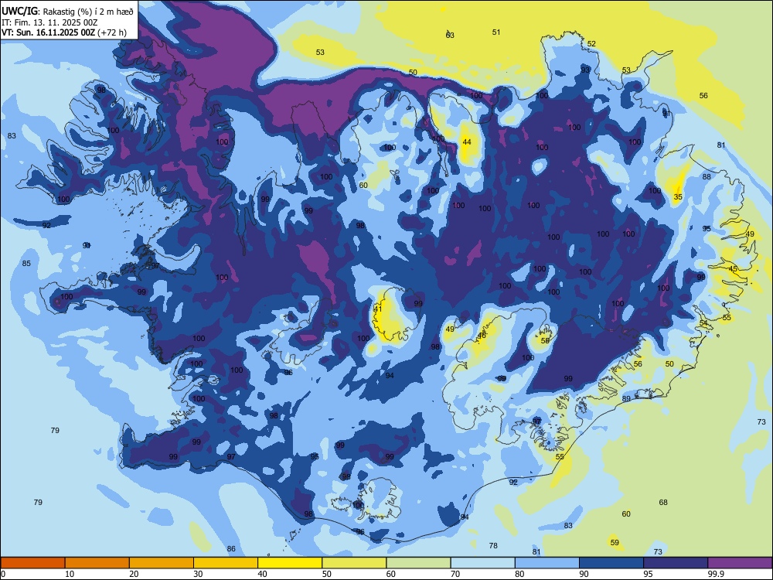Click the '54' value near the east coast
This screenshot has width=773, height=580.
(x=703, y=323)
